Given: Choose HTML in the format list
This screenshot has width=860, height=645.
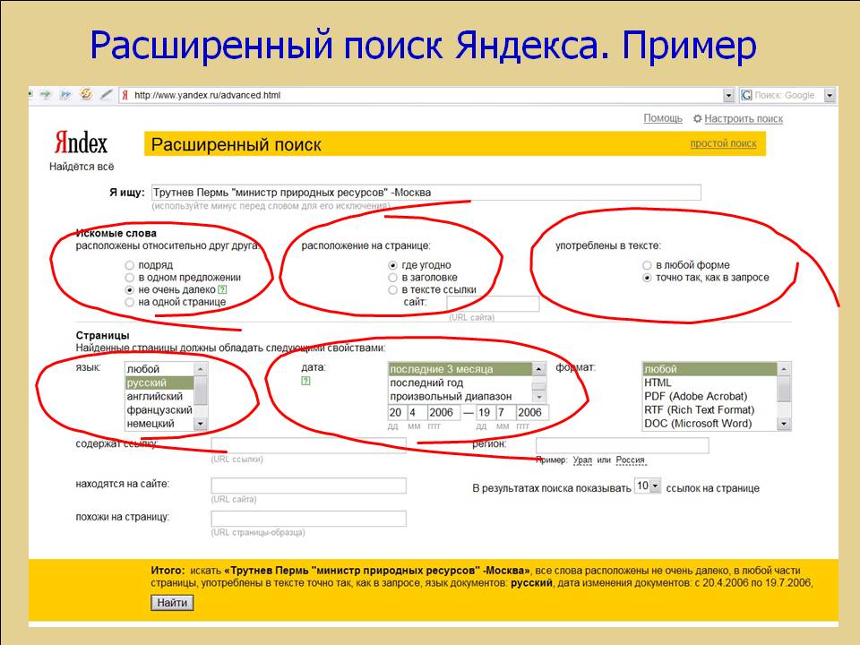Looking at the screenshot, I should click(709, 383).
